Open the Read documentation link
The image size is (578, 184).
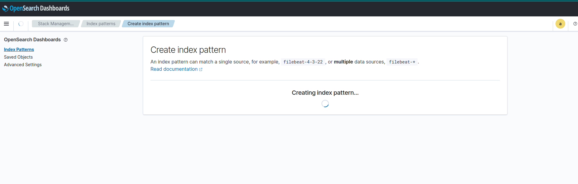pos(174,69)
